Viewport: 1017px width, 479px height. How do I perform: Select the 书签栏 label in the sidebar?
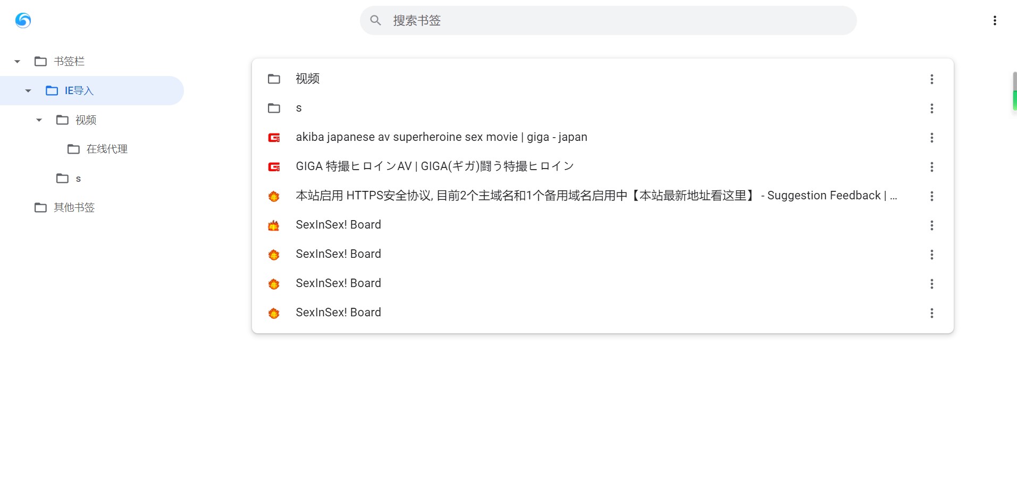(69, 62)
